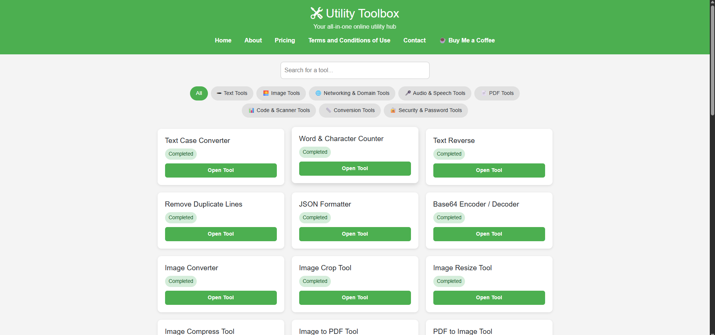Open the Base64 Encoder / Decoder tool
The image size is (715, 335).
click(489, 234)
